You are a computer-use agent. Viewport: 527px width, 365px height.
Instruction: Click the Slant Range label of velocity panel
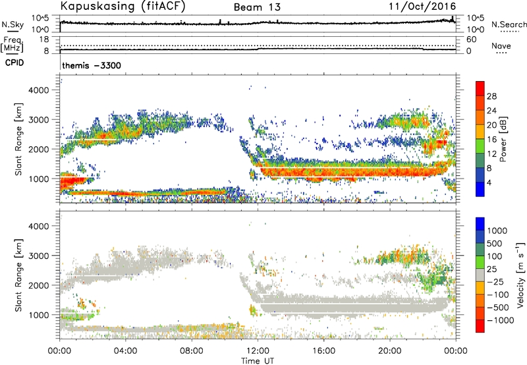[x=18, y=275]
